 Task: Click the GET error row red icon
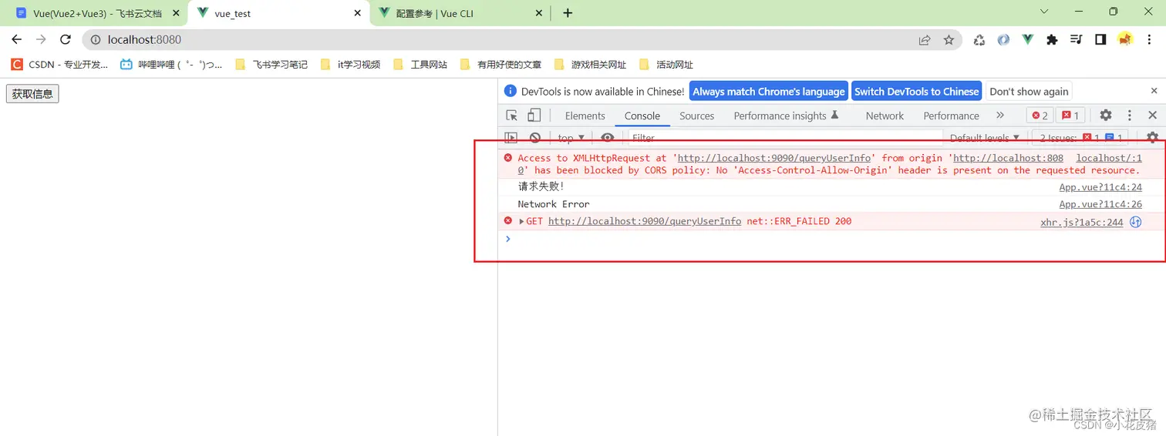point(507,221)
